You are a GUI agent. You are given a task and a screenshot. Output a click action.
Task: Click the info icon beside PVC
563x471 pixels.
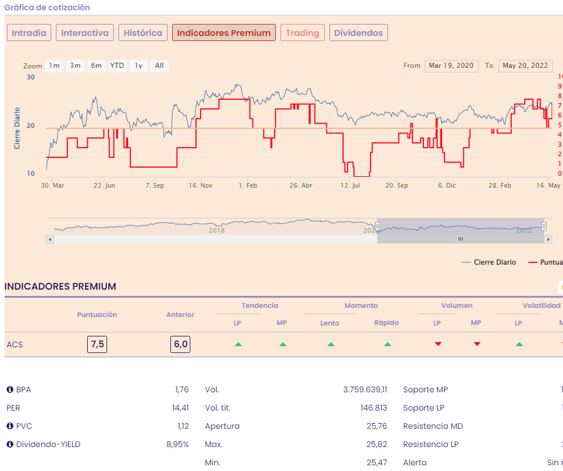[x=10, y=426]
